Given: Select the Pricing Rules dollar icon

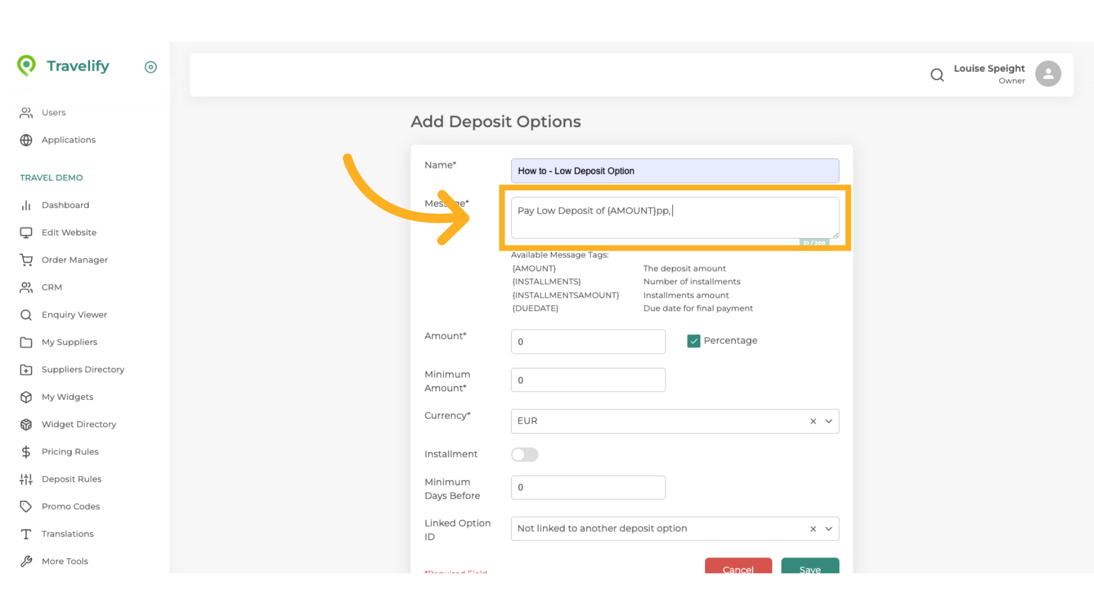Looking at the screenshot, I should pos(26,452).
